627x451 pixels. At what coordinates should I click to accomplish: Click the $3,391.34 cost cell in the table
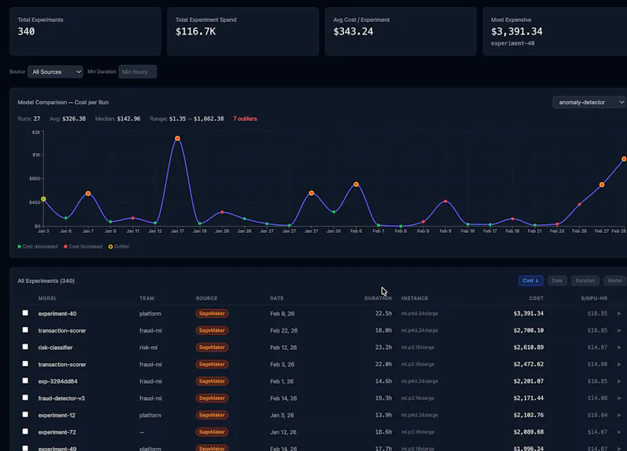tap(528, 313)
